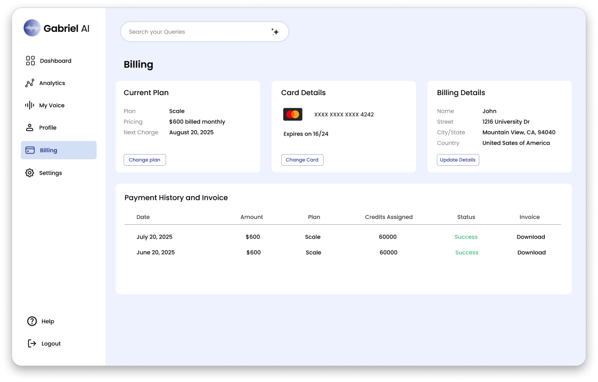Click the Help question mark icon

tap(32, 321)
